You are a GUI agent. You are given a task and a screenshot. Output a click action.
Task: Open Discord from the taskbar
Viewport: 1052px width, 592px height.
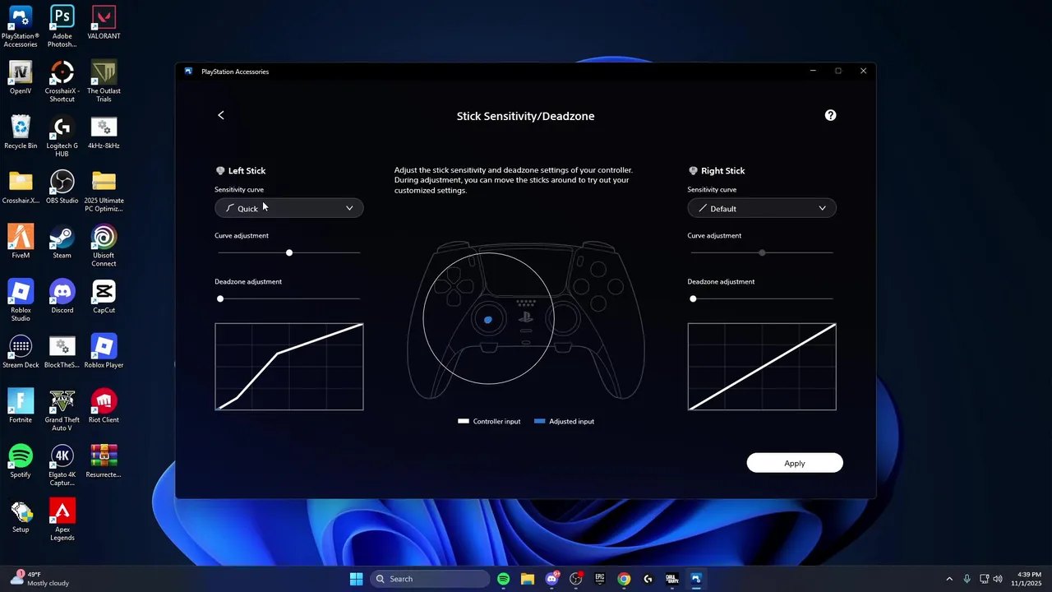click(551, 579)
